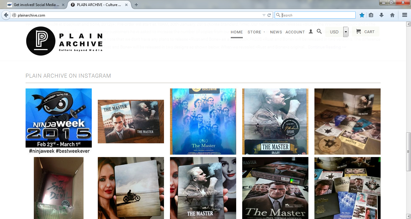
Task: Go to browser Home icon
Action: pyautogui.click(x=392, y=15)
